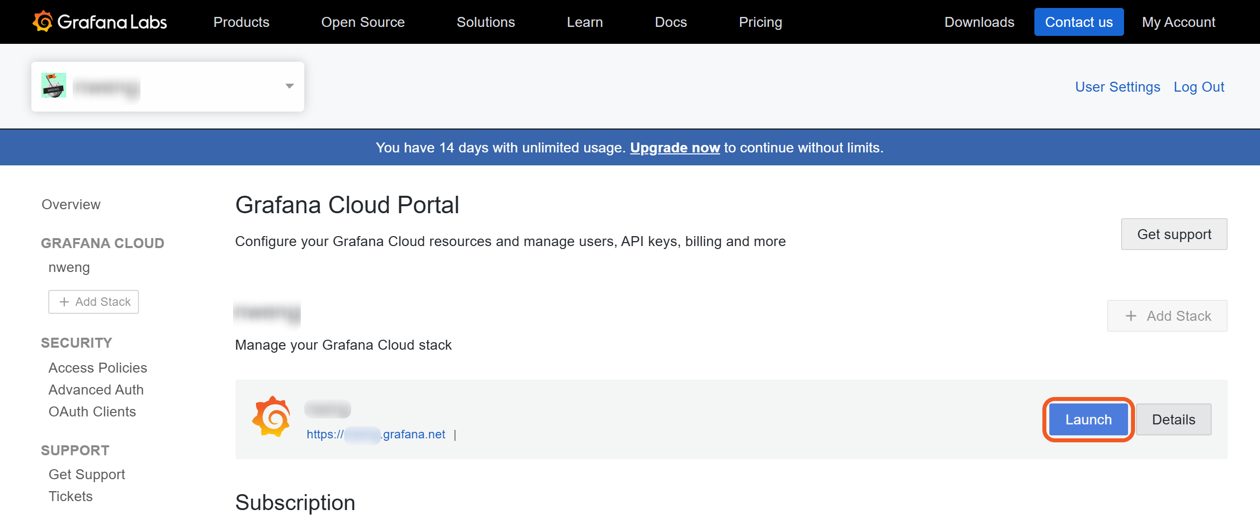Open stack Details
Screen dimensions: 1260x528
tap(1173, 419)
